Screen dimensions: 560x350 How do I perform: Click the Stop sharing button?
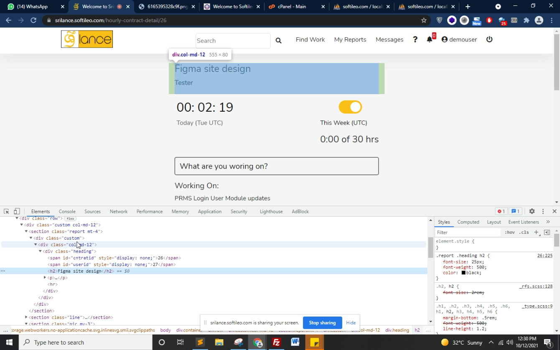(322, 323)
